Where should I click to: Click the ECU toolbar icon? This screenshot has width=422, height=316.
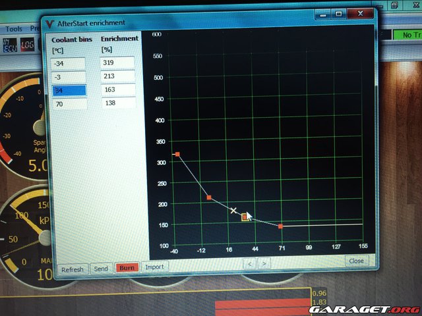click(x=10, y=44)
